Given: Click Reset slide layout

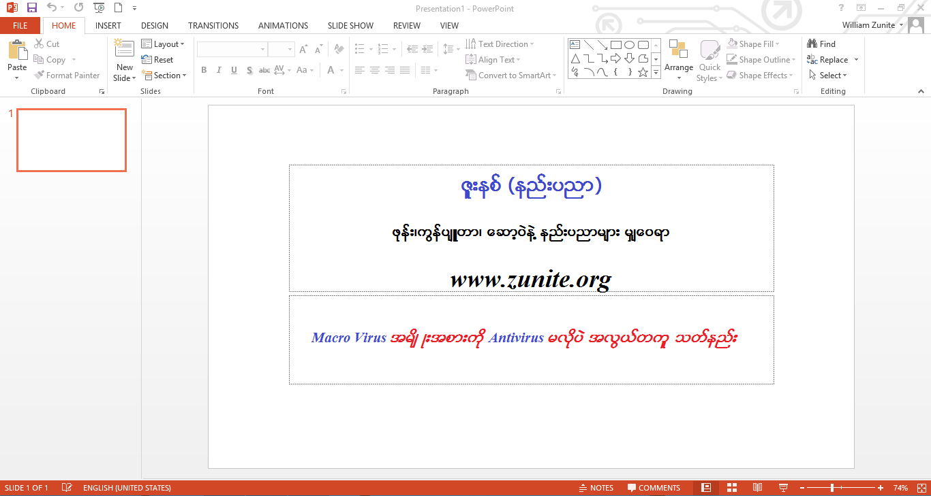Looking at the screenshot, I should pos(157,60).
